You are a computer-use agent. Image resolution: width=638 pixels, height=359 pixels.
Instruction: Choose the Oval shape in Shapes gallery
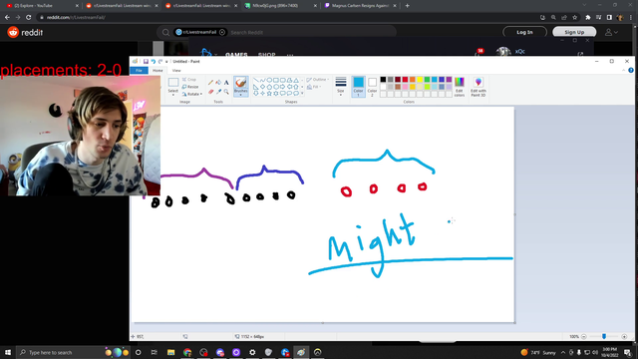(x=269, y=80)
